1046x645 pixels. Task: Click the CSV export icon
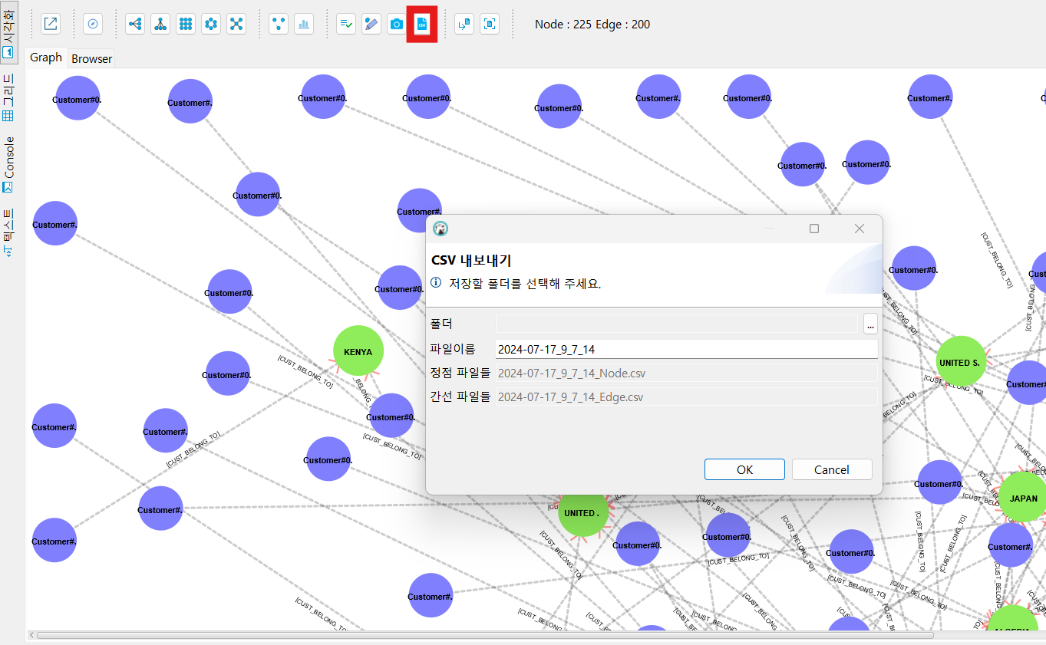(x=421, y=25)
